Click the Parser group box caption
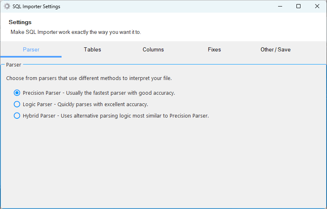 click(x=13, y=65)
